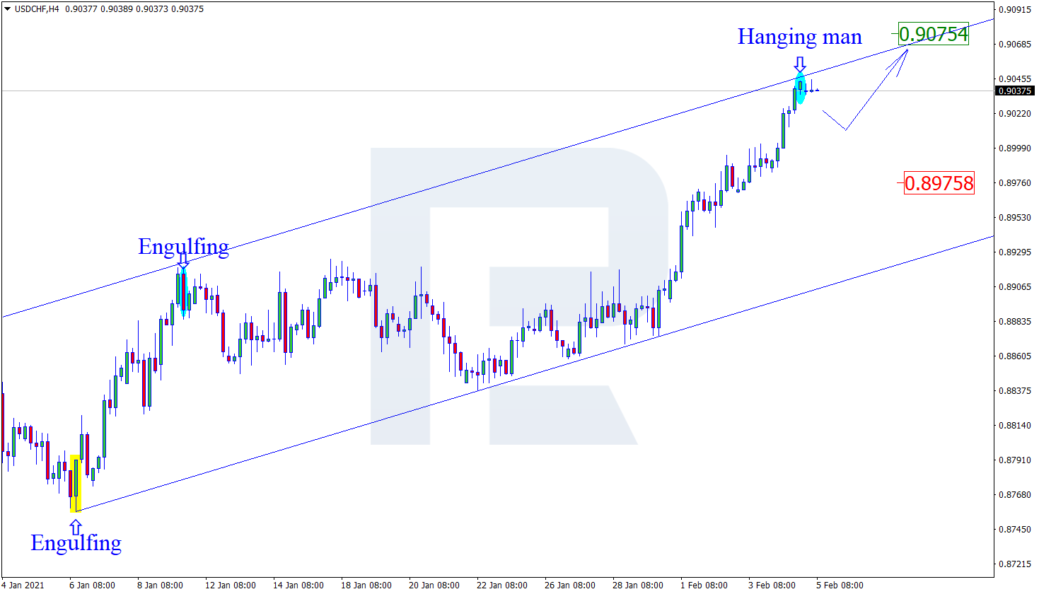Image resolution: width=1039 pixels, height=594 pixels.
Task: Click the 0.90220 value on price scale
Action: 1015,114
